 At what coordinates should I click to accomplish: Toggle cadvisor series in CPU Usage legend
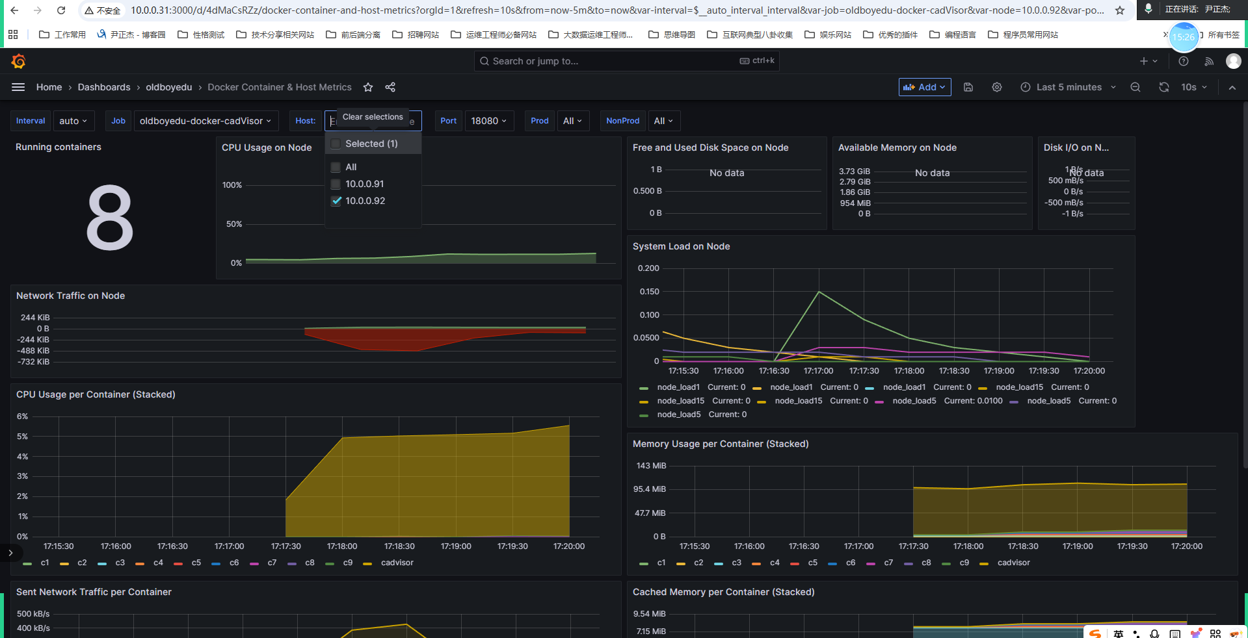397,563
